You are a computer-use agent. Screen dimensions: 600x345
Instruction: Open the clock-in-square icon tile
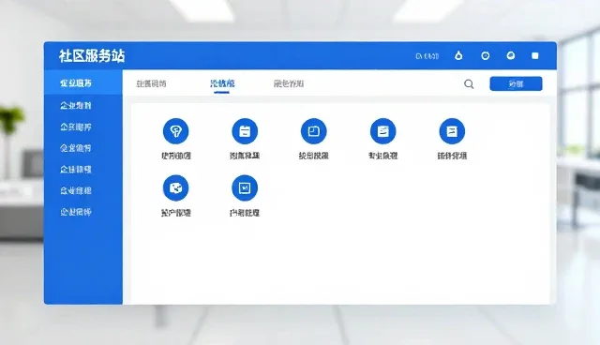pyautogui.click(x=314, y=131)
